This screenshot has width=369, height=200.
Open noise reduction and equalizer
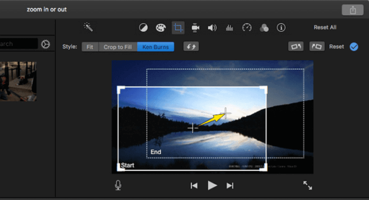[229, 28]
